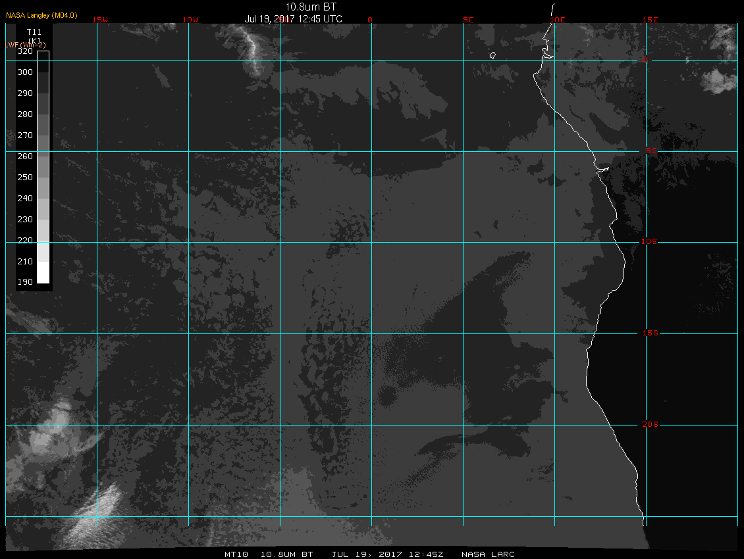Screen dimensions: 744x559
Task: Select the 320 K value on colorbar
Action: (x=25, y=51)
